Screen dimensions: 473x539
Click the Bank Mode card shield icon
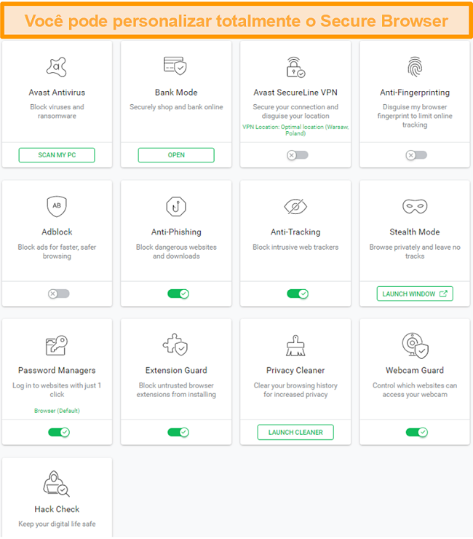pyautogui.click(x=175, y=66)
